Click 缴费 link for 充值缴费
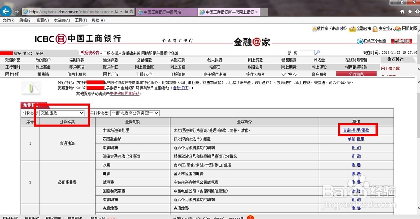Viewport: 420px width, 219px height. point(356,208)
